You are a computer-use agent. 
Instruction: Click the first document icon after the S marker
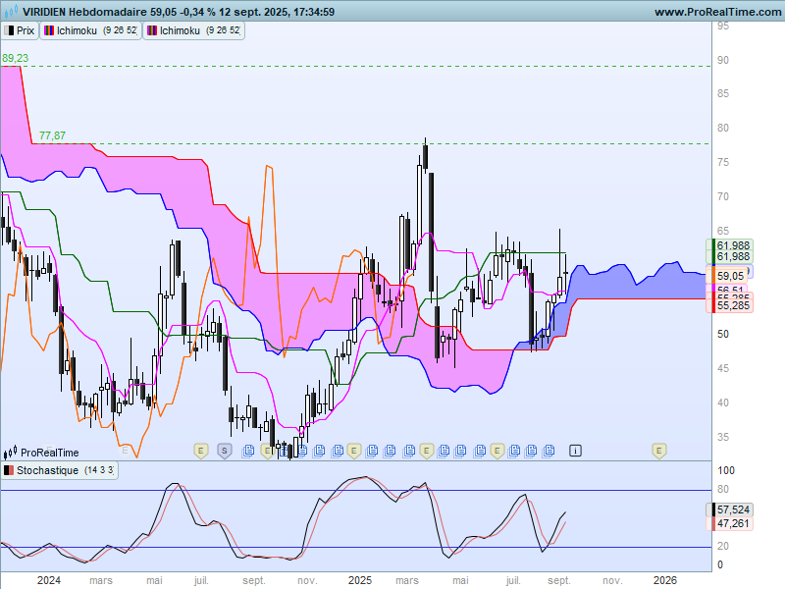(x=248, y=451)
